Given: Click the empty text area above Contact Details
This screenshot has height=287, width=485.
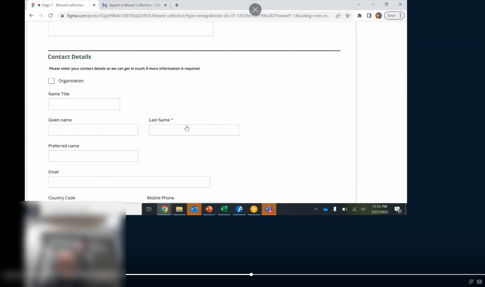Looking at the screenshot, I should [130, 29].
